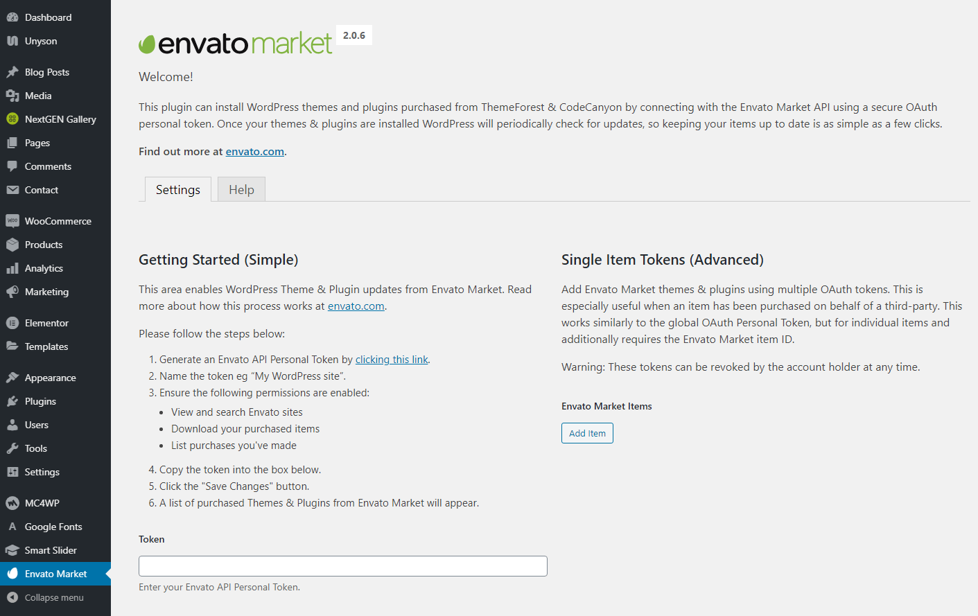Viewport: 978px width, 616px height.
Task: Click the NextGEN Gallery green icon
Action: [x=12, y=119]
